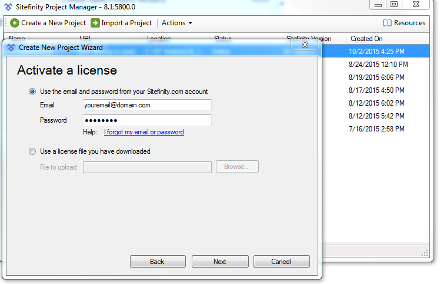Click the Back button in the wizard
The height and width of the screenshot is (284, 447).
coord(158,262)
